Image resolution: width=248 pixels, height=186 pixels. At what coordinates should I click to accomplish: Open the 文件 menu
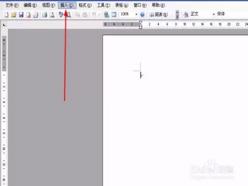click(12, 5)
